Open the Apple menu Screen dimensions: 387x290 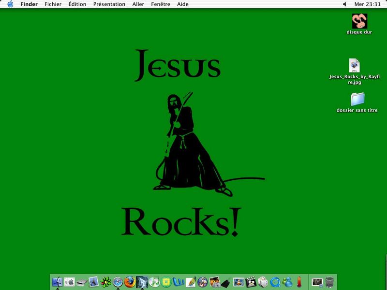(x=10, y=4)
